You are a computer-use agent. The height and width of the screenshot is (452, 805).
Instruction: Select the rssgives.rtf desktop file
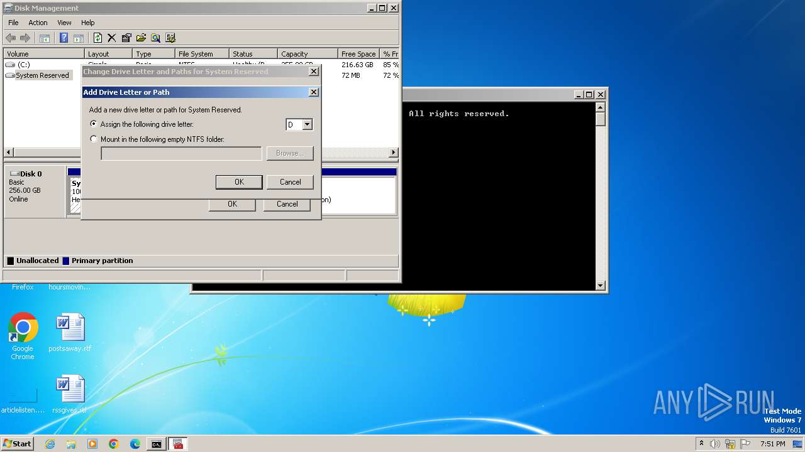pos(70,395)
